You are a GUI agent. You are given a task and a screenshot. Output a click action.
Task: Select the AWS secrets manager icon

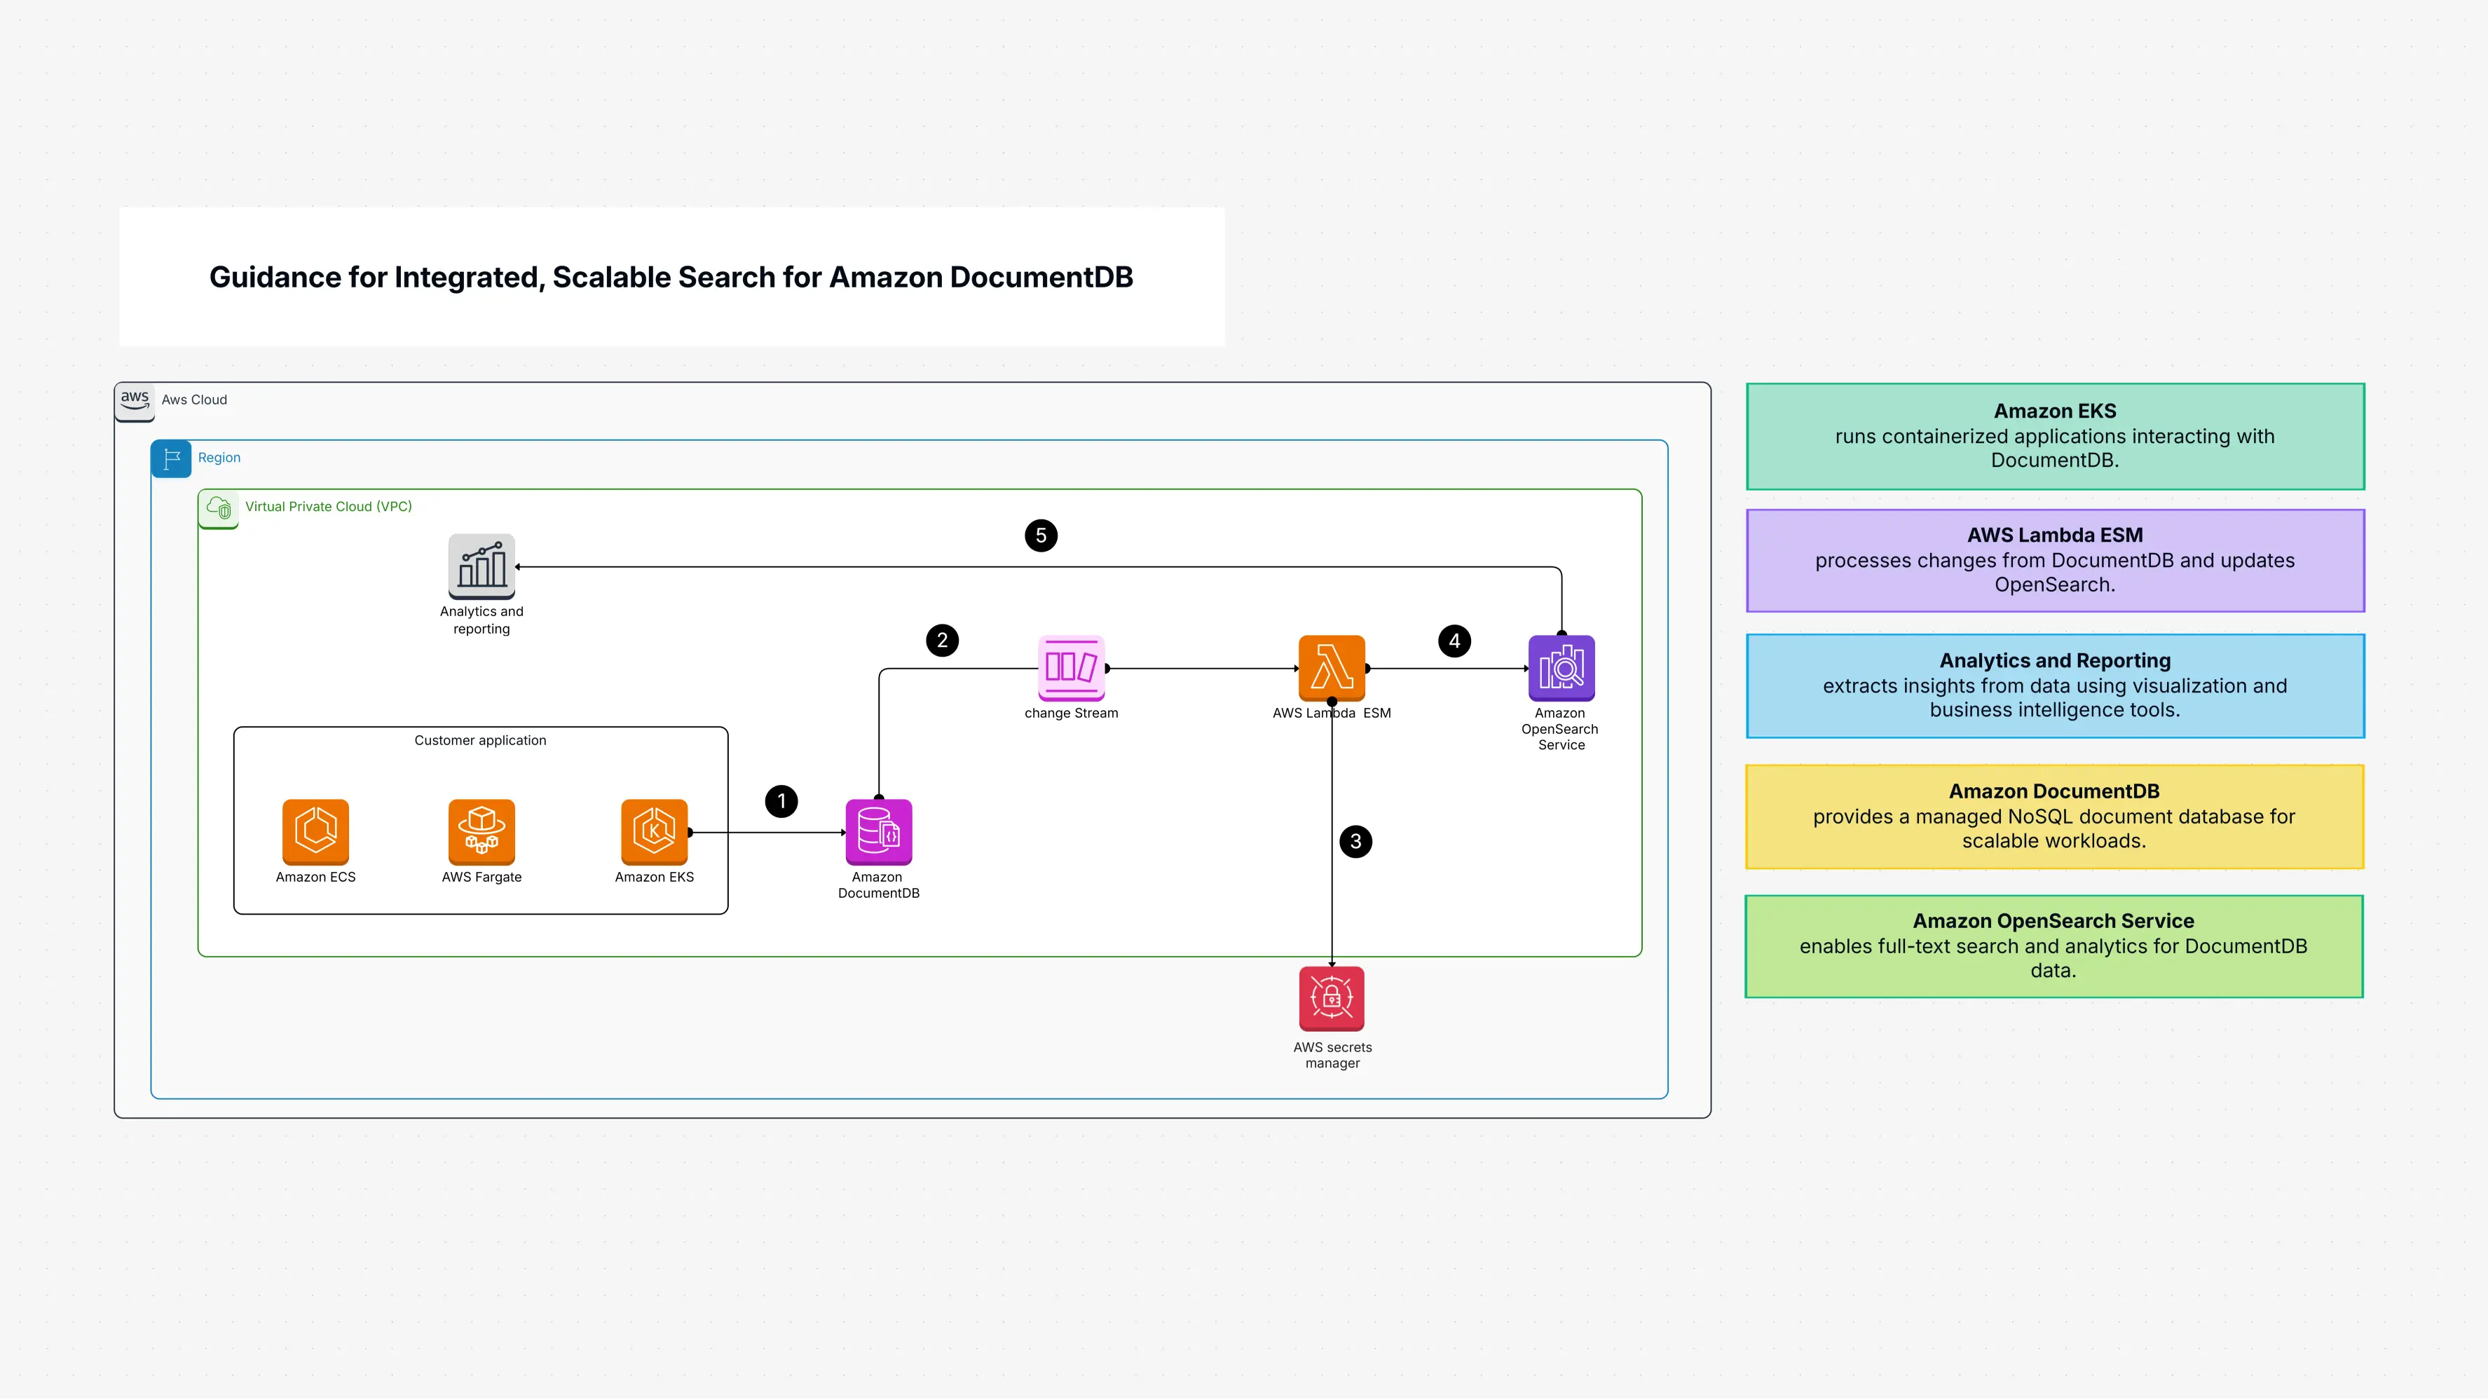tap(1332, 998)
